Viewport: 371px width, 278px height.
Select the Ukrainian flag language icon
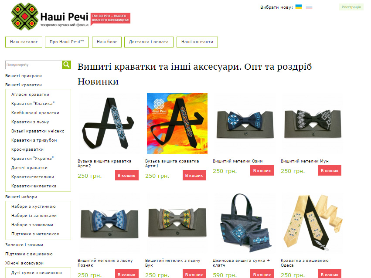click(x=299, y=7)
